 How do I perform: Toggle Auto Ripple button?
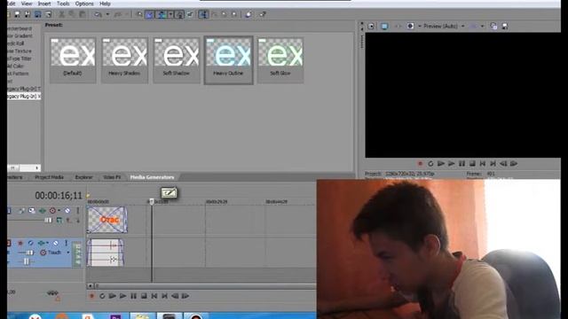pos(162,14)
